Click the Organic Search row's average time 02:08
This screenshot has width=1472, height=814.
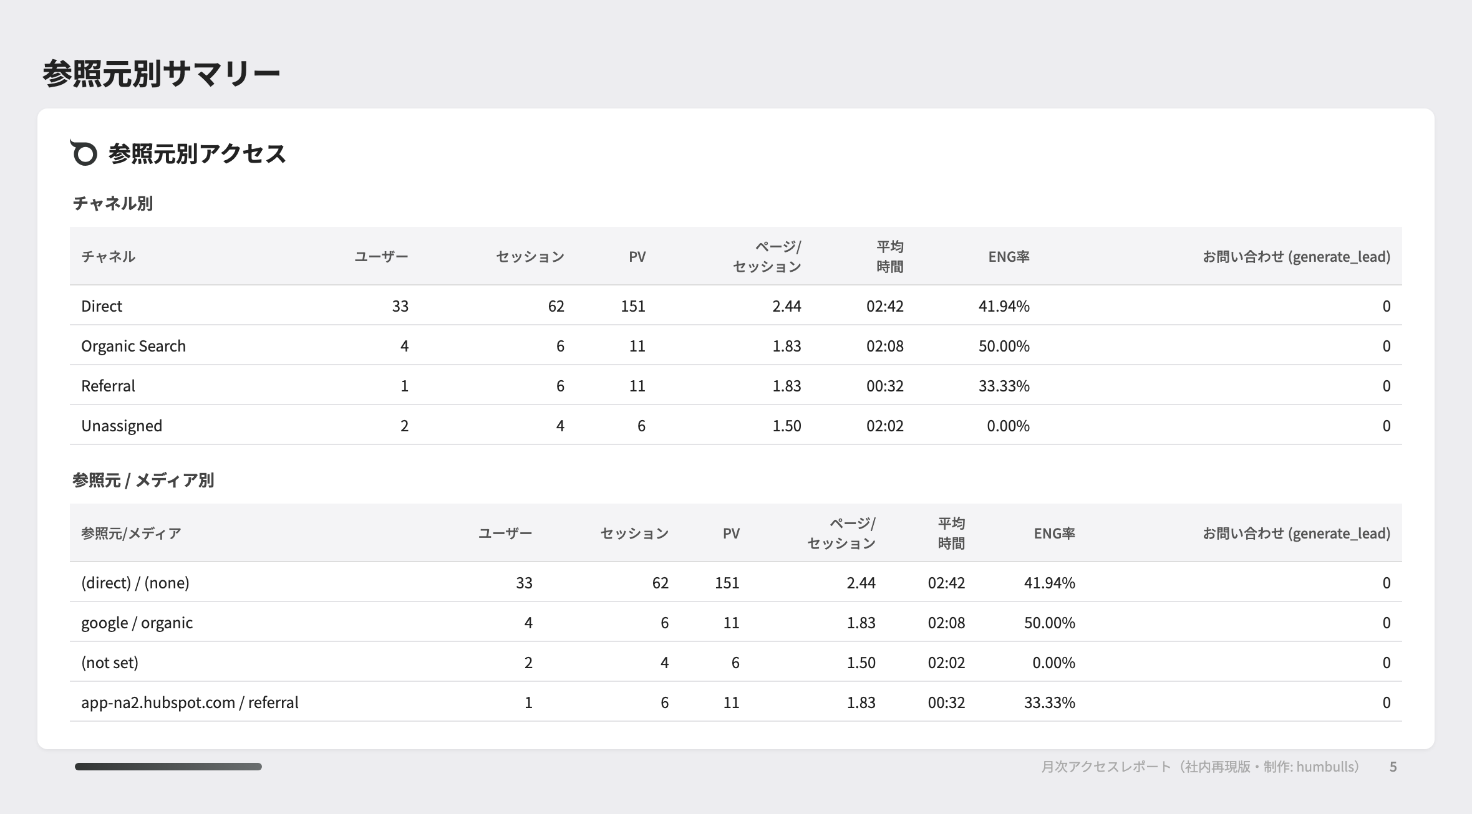(885, 346)
